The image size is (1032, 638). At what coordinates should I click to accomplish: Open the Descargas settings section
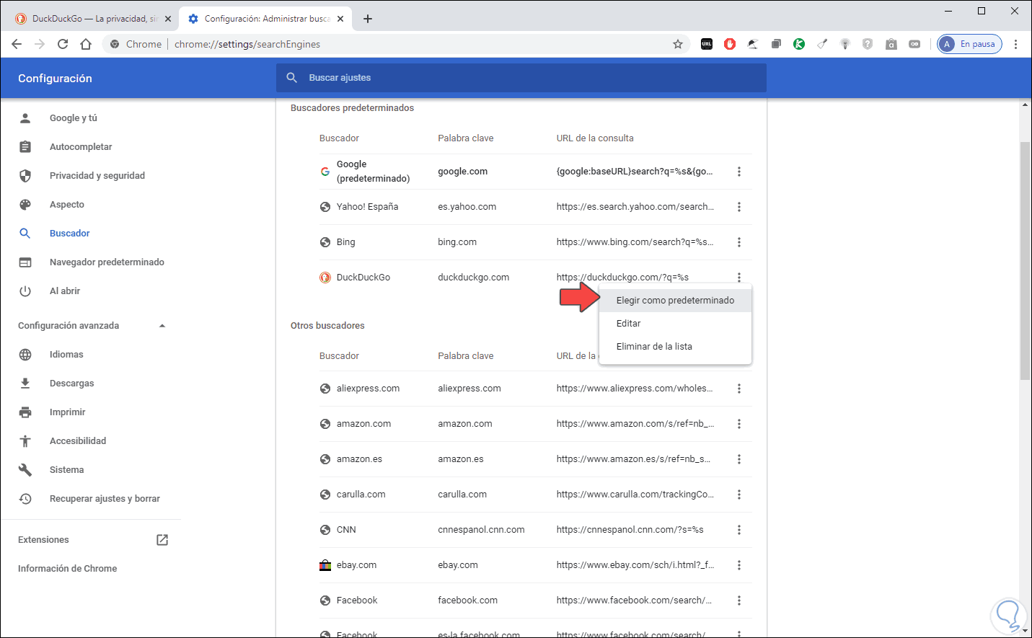click(x=71, y=384)
